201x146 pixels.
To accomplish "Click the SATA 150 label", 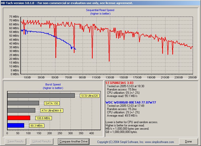I will [x=52, y=103].
